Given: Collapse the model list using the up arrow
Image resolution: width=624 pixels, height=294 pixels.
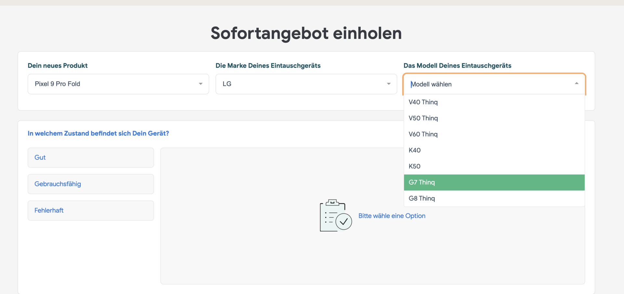Looking at the screenshot, I should 576,83.
